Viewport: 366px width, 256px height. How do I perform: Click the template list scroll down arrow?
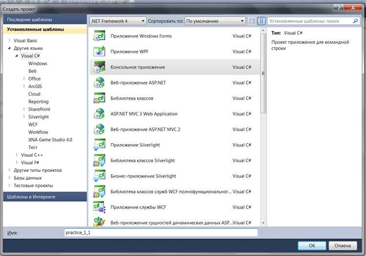(x=263, y=223)
